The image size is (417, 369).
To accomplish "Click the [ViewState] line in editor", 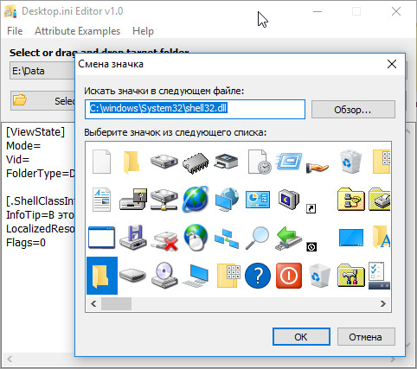I will coord(35,132).
